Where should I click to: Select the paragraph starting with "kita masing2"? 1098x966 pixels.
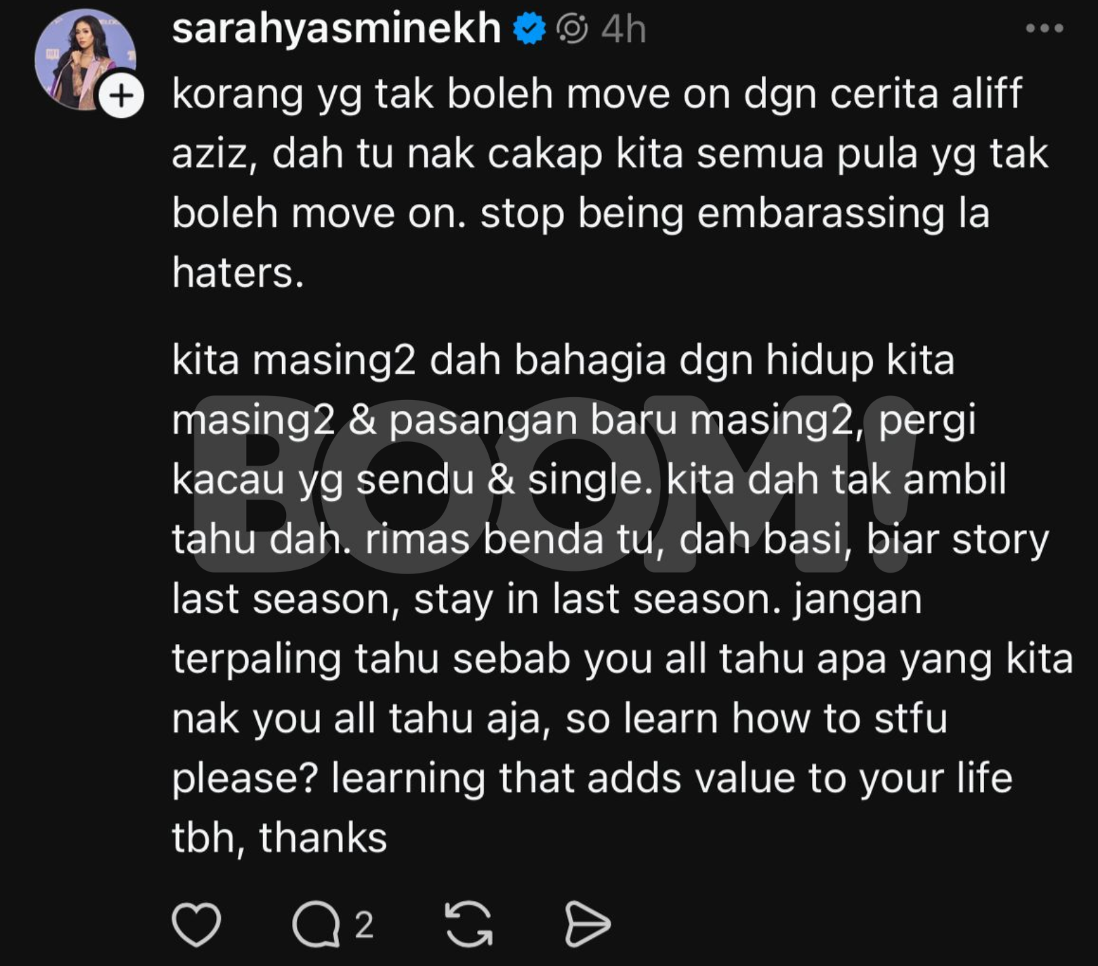click(622, 599)
